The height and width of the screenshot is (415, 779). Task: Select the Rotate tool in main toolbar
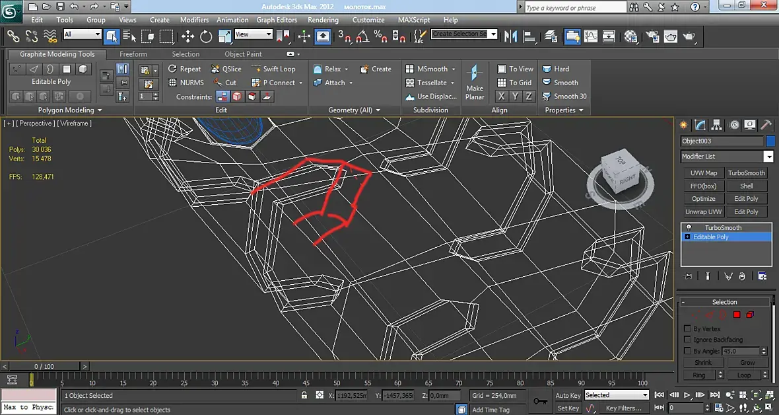pos(206,36)
